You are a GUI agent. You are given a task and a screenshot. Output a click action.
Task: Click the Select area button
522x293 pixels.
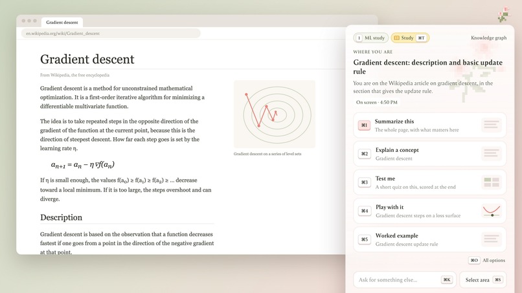coord(483,279)
